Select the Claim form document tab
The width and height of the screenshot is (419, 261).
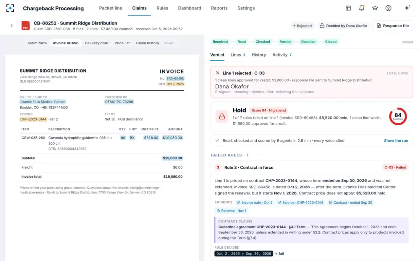37,43
